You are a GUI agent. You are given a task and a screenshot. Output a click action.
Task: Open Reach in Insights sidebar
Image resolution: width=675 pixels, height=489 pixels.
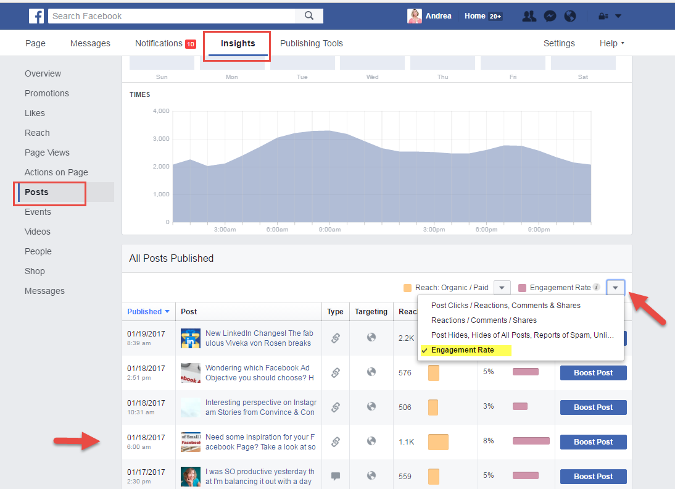pyautogui.click(x=37, y=133)
